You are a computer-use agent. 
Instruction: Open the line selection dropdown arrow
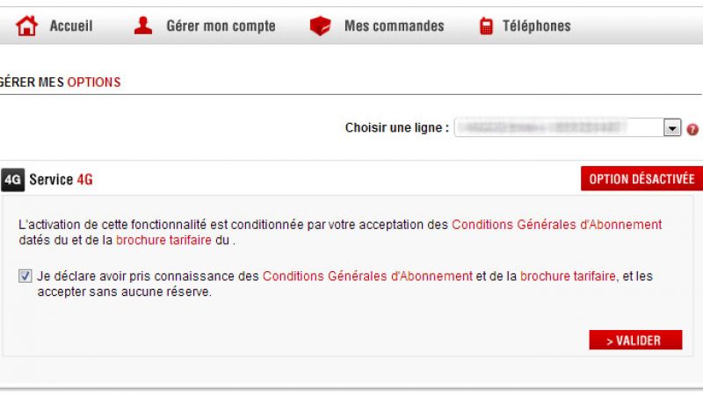tap(672, 128)
